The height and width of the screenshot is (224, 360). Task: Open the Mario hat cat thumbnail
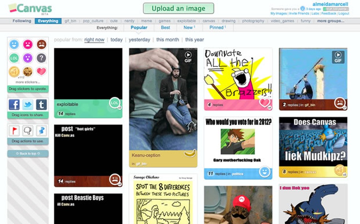coord(238,205)
